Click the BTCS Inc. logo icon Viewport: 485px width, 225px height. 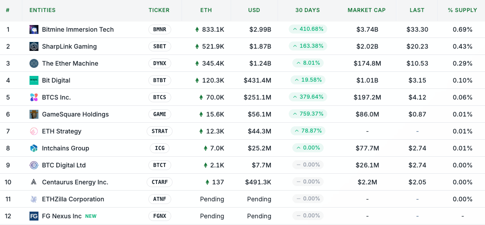[34, 97]
